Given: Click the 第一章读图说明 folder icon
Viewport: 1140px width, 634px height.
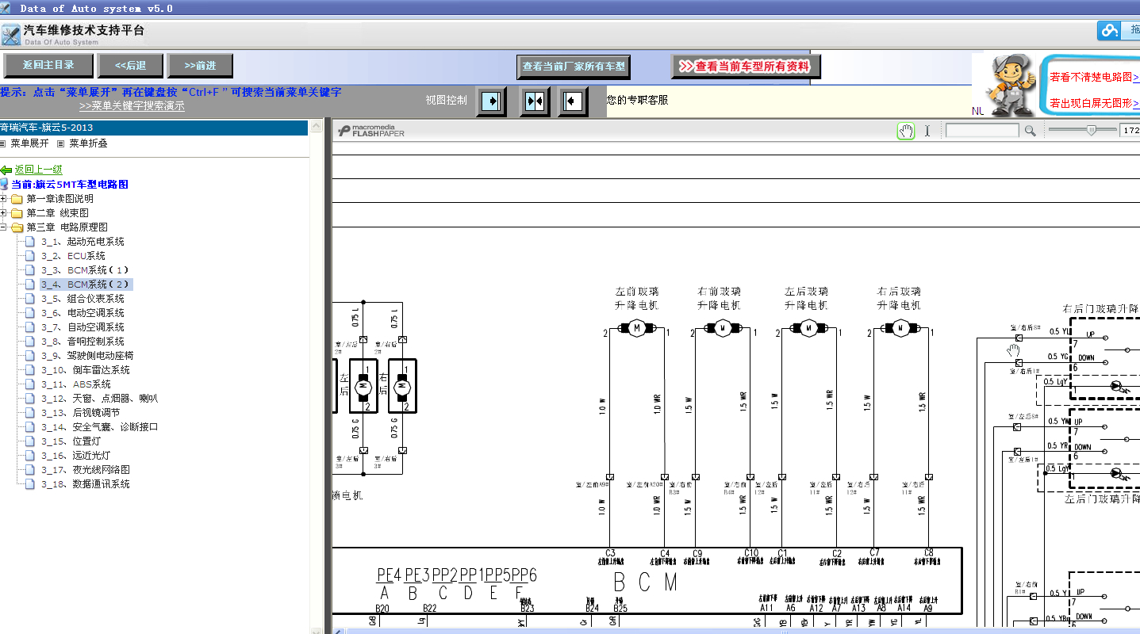Looking at the screenshot, I should tap(17, 199).
